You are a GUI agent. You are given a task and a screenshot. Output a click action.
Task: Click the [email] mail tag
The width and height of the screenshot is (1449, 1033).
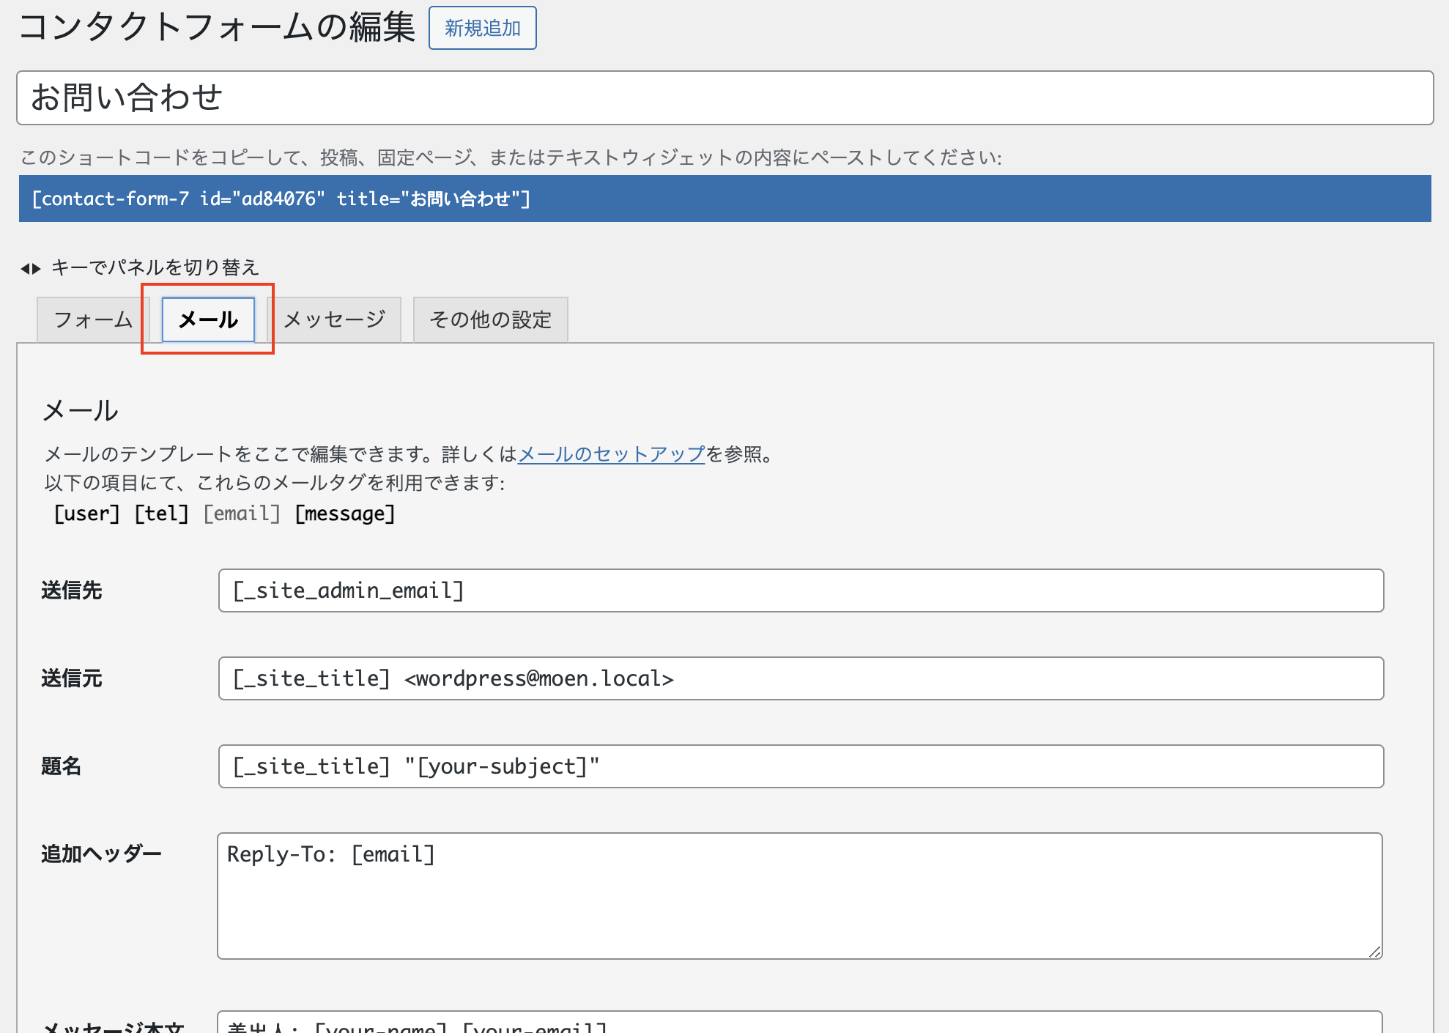(242, 514)
